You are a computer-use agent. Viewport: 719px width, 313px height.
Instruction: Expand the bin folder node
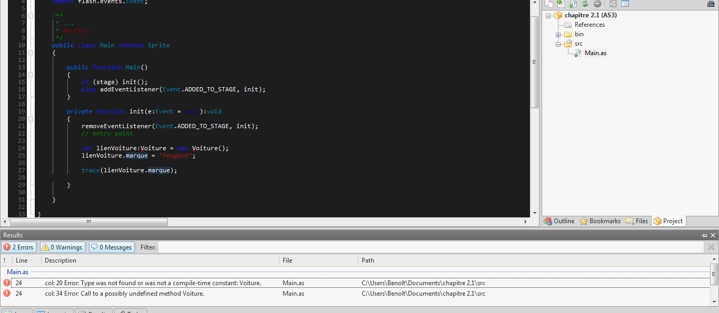tap(558, 34)
